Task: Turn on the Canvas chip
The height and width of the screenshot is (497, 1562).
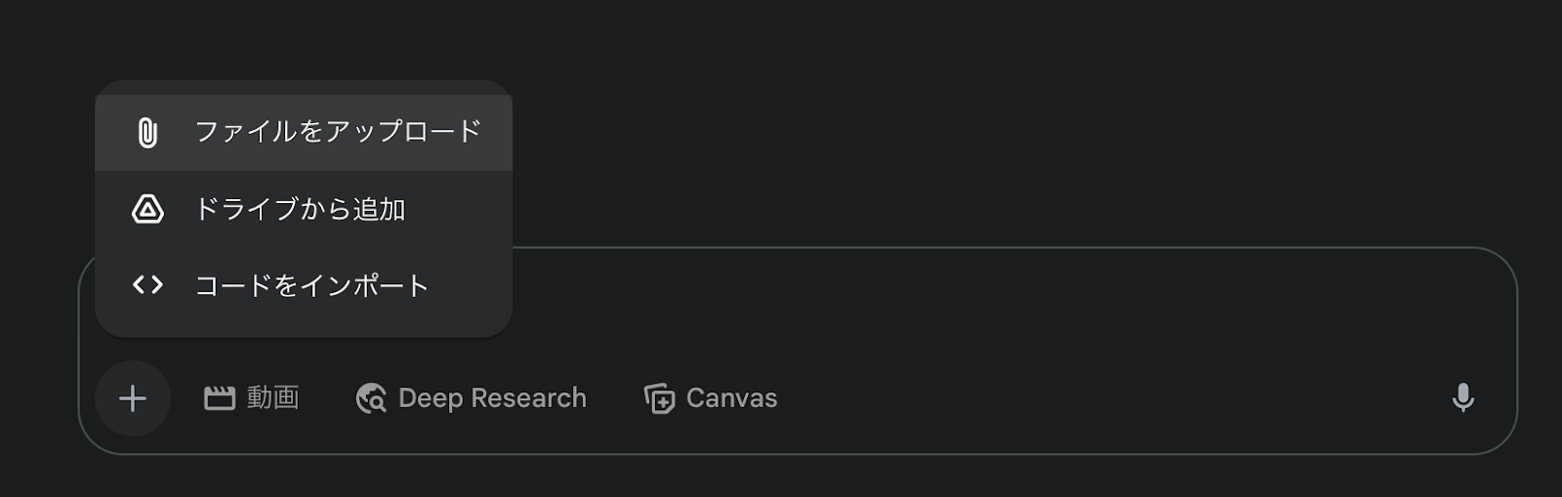Action: tap(711, 398)
